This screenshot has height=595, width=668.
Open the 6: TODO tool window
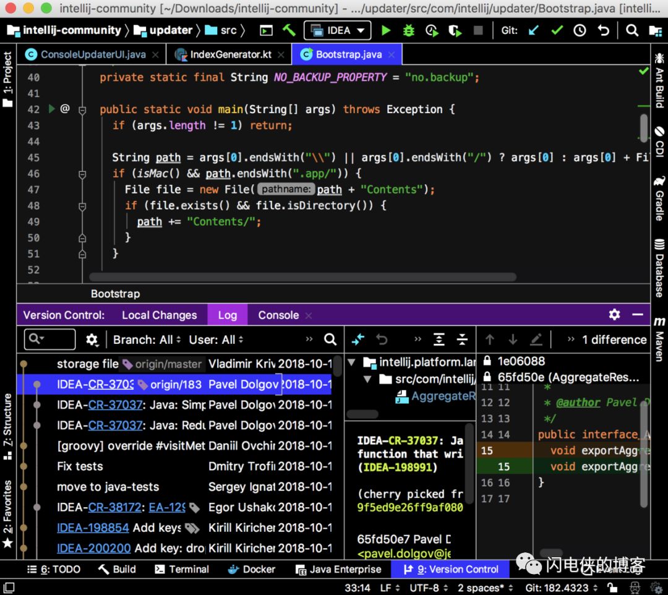(x=54, y=569)
